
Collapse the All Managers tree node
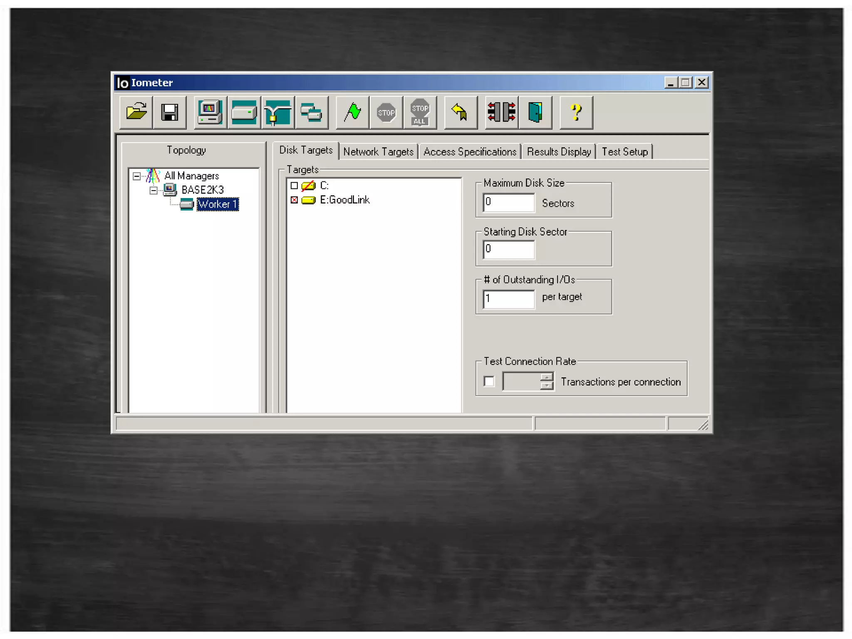click(x=136, y=176)
